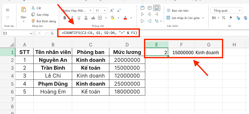Click the formula bar confirm checkmark

(x=46, y=33)
